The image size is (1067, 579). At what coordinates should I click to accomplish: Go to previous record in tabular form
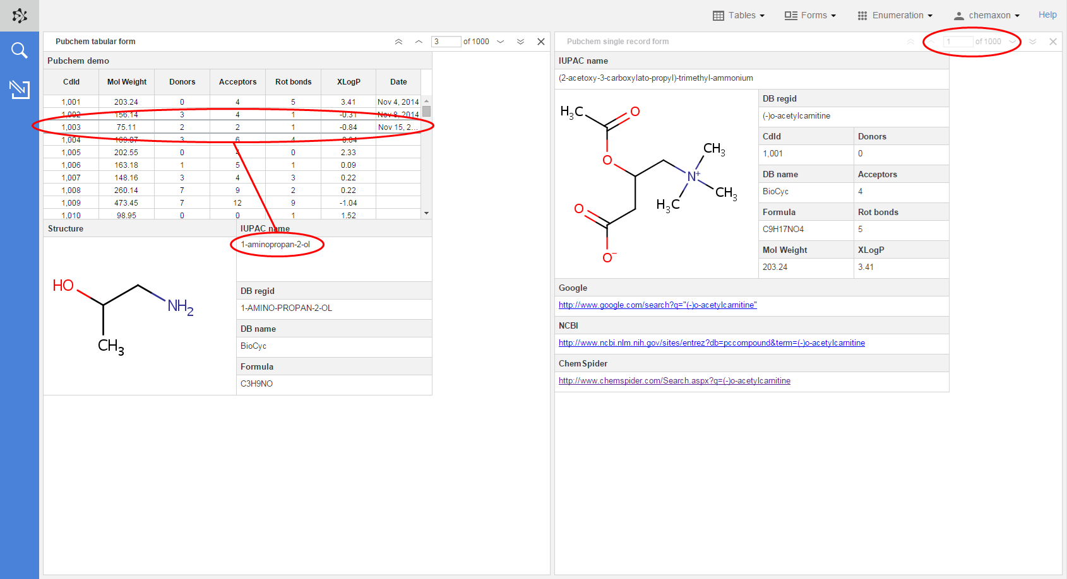(x=419, y=42)
